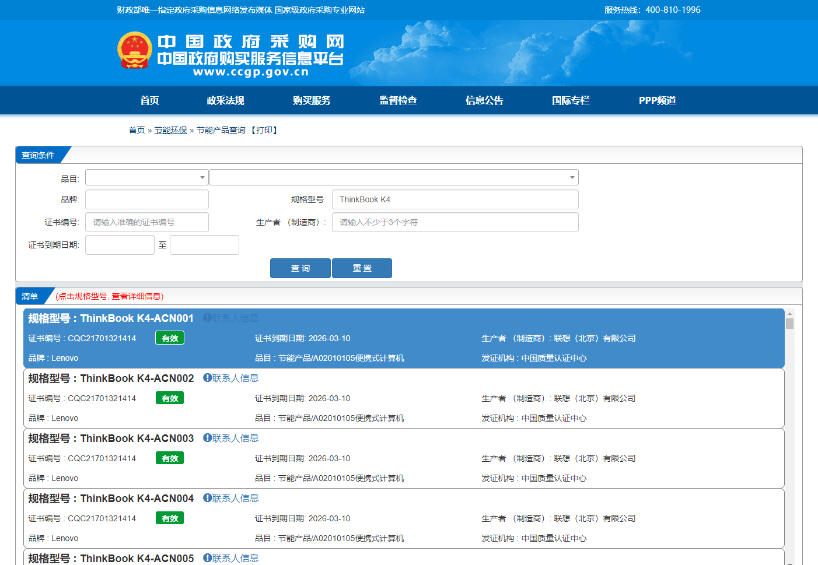
Task: Open the second wide 品目 dropdown
Action: click(x=394, y=177)
